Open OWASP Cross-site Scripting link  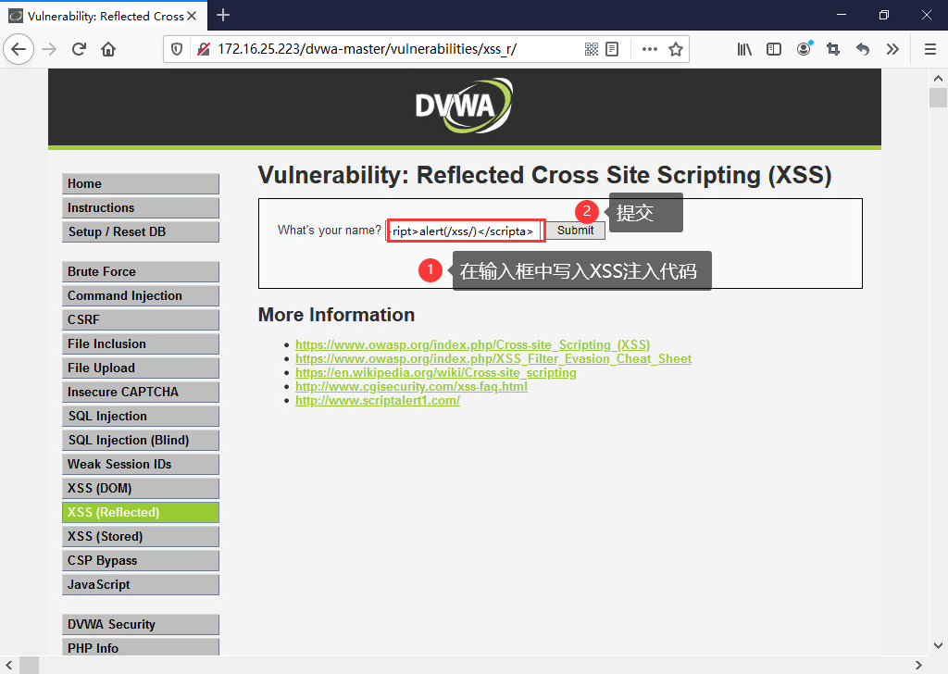coord(472,344)
